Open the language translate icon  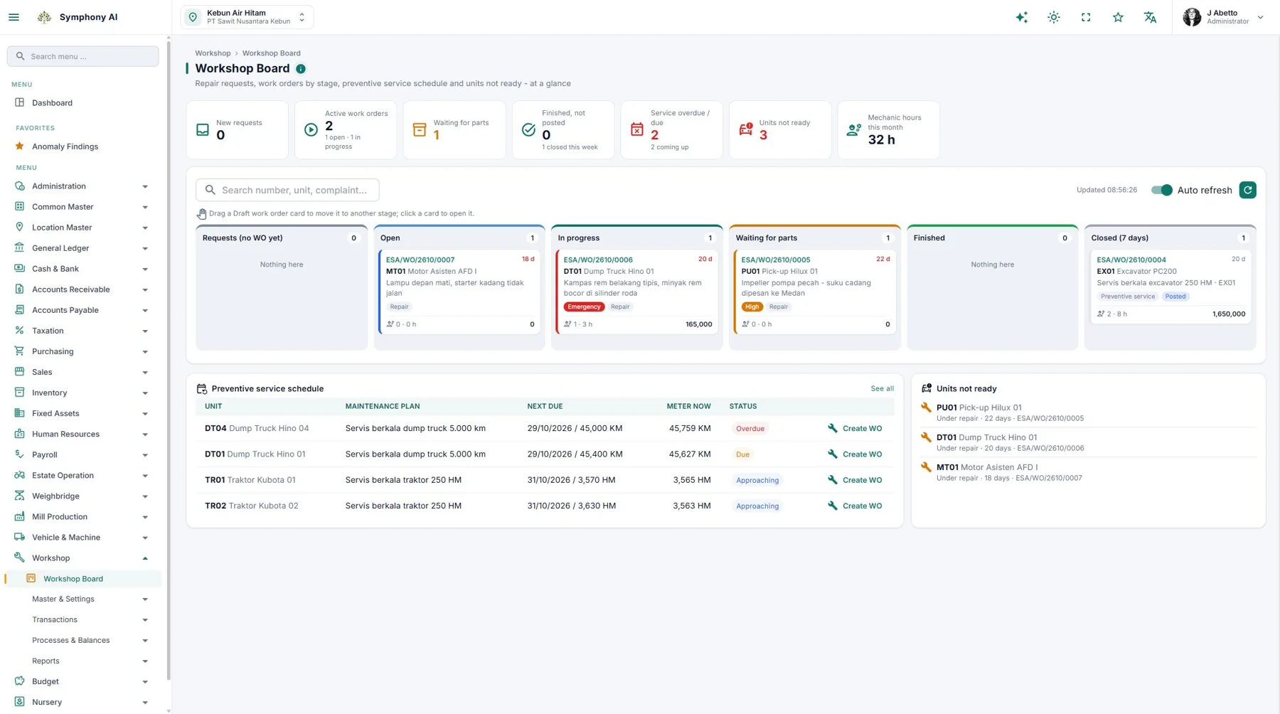(1150, 17)
